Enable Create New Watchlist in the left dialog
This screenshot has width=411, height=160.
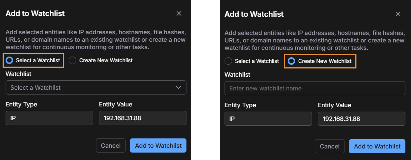point(73,60)
